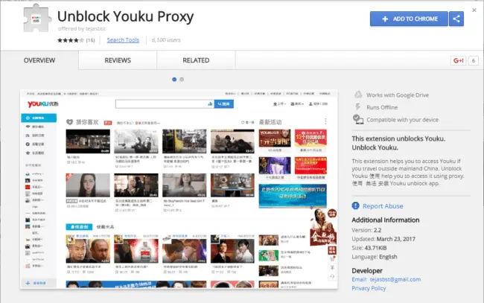The height and width of the screenshot is (303, 484).
Task: Click the Report Abuse exclamation icon
Action: pyautogui.click(x=356, y=205)
